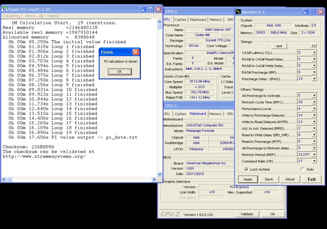
Task: Switch to Memory tab in upper CPU-Z
Action: pos(216,20)
